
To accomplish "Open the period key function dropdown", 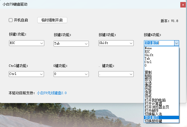I will (116, 74).
